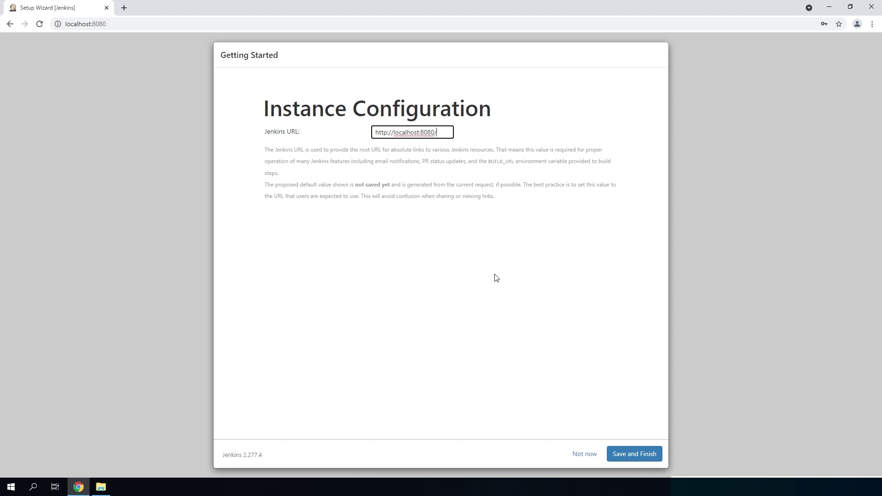Click the browser back arrow
882x496 pixels.
point(10,24)
